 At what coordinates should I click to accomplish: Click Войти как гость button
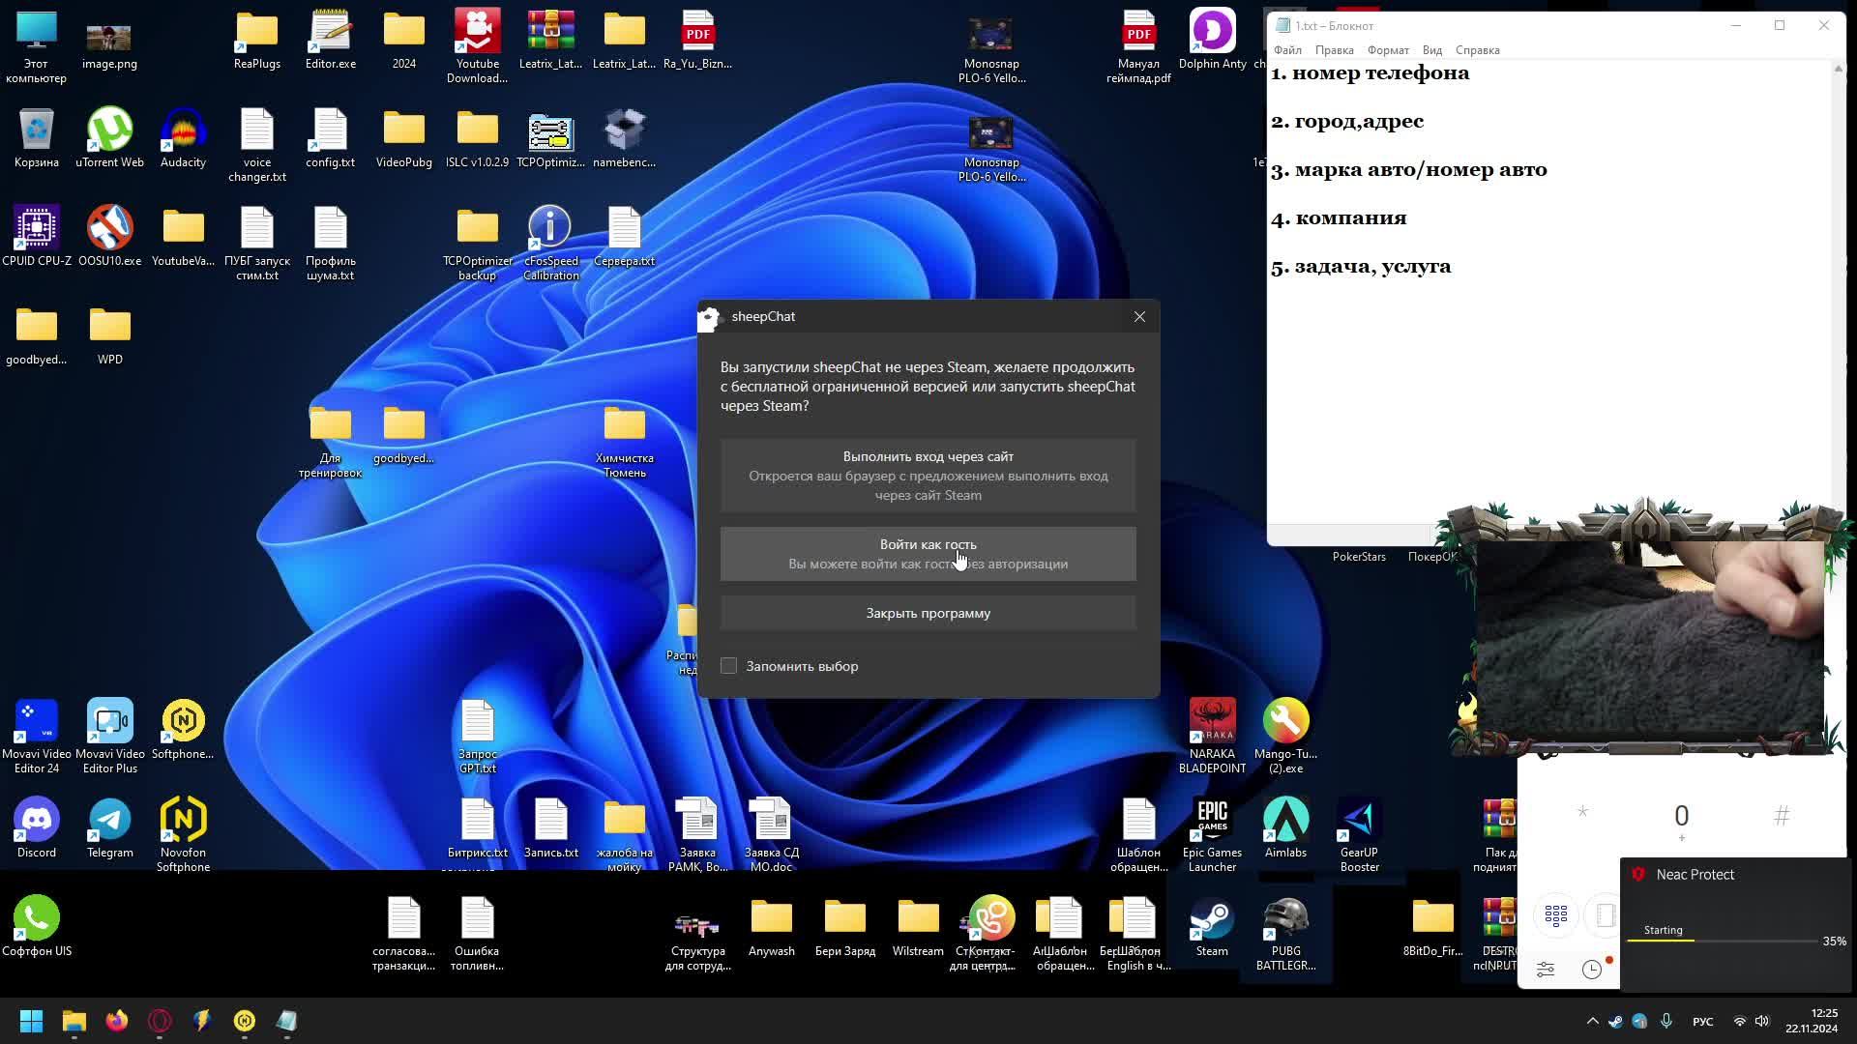[x=928, y=553]
